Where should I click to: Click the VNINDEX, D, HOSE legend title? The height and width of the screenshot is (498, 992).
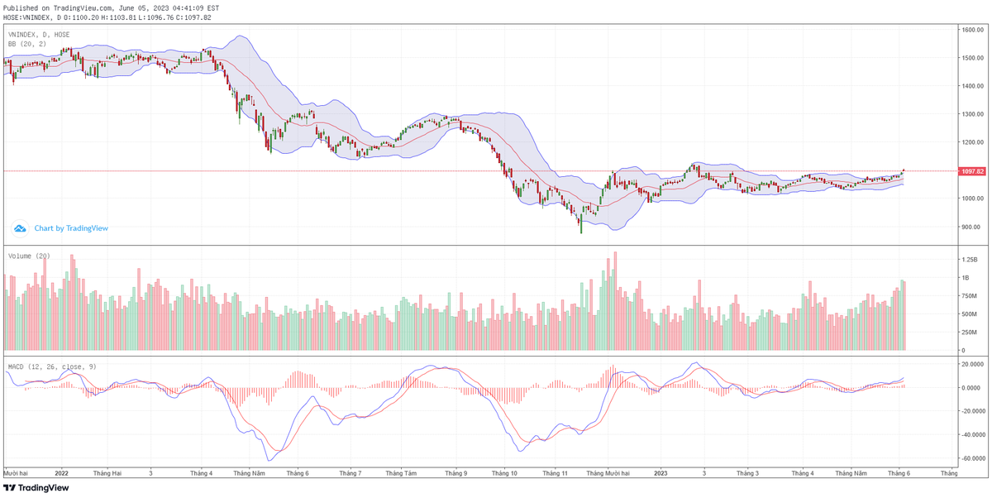click(x=39, y=35)
